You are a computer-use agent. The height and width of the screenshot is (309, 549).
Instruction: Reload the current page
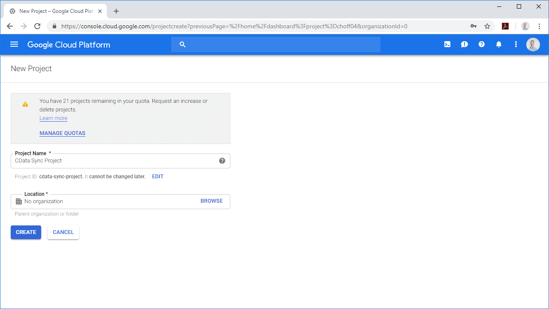(37, 26)
